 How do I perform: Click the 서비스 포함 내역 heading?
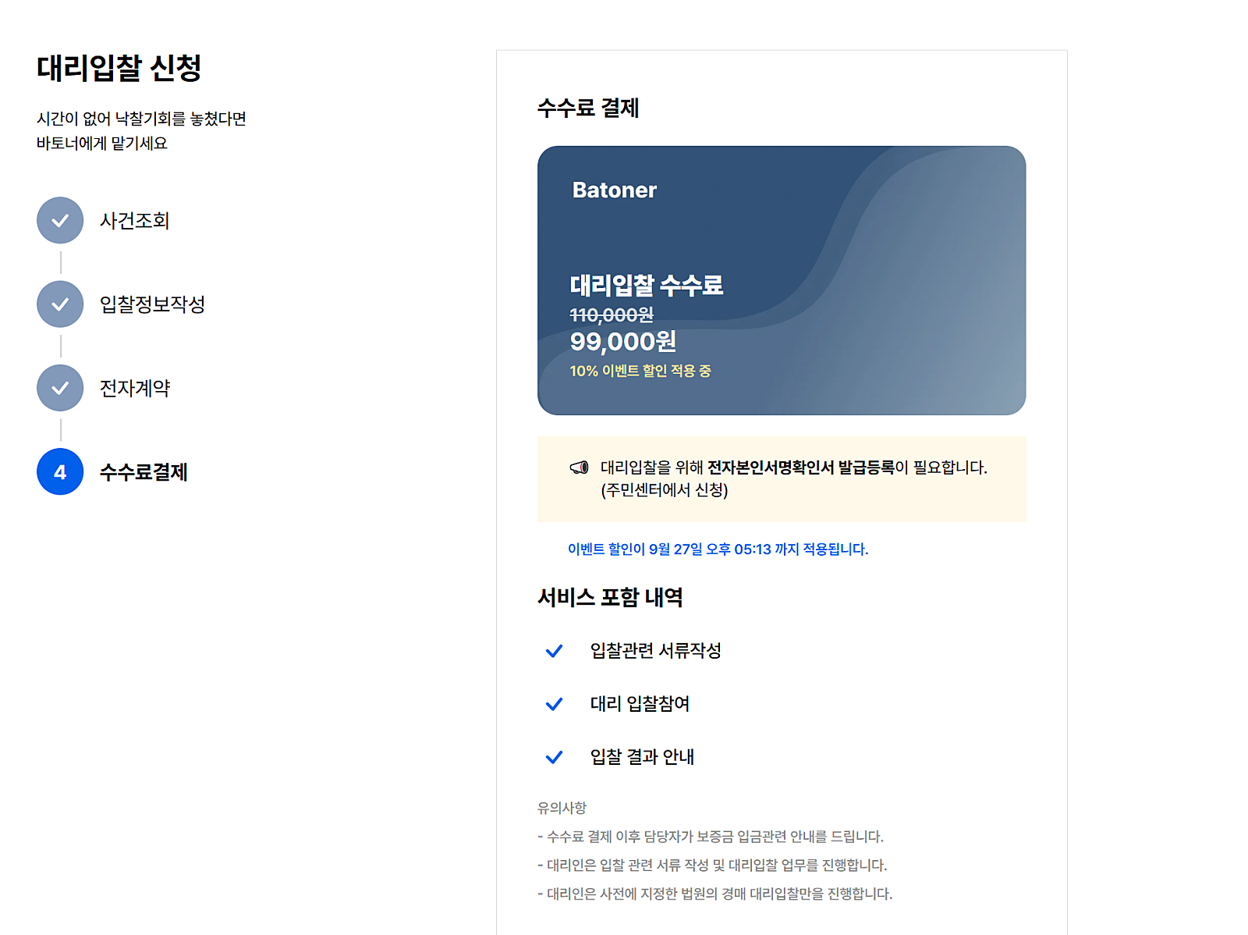[x=610, y=597]
